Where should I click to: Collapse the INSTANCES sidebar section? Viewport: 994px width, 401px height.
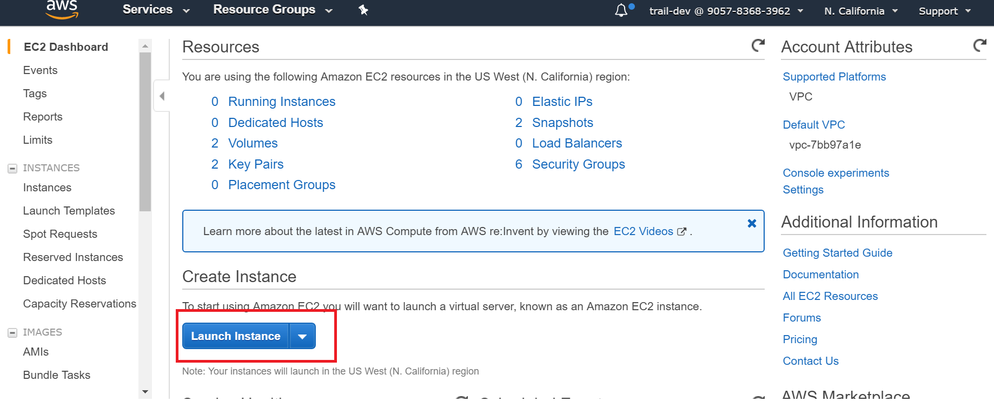(12, 168)
